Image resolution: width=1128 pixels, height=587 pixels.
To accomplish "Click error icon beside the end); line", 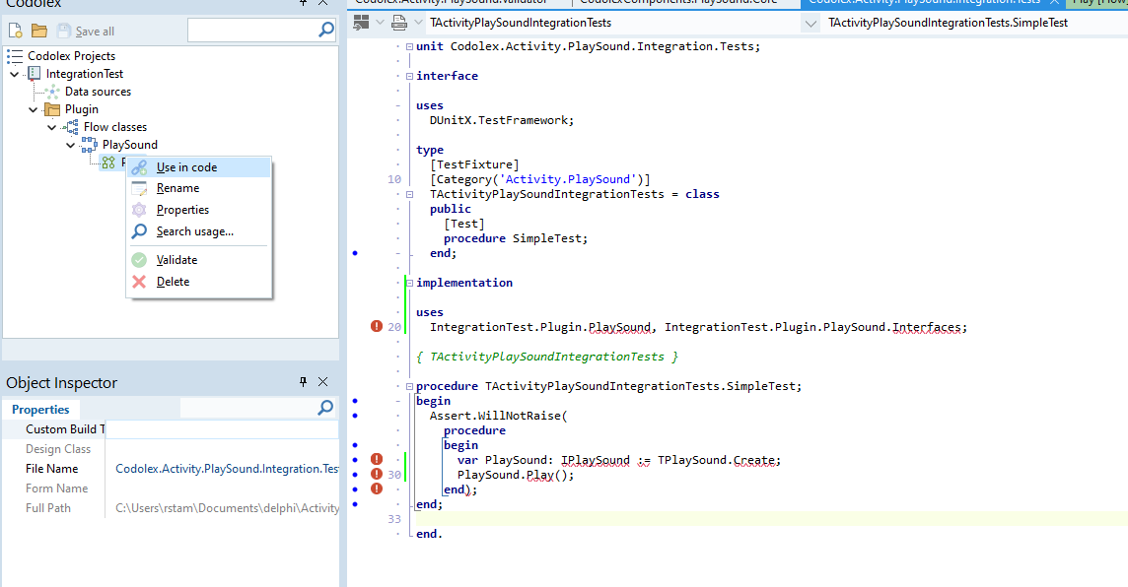I will [x=377, y=489].
